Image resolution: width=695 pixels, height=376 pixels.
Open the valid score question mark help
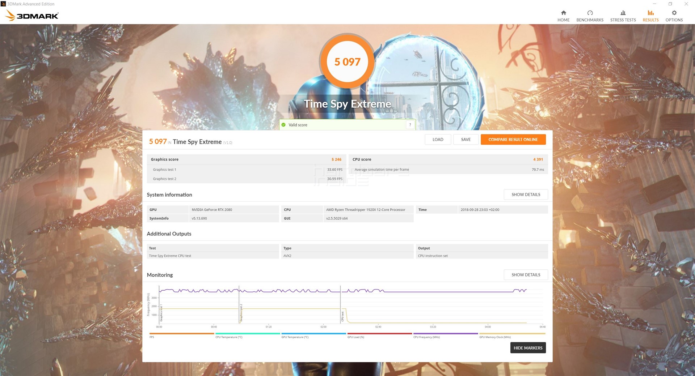410,124
